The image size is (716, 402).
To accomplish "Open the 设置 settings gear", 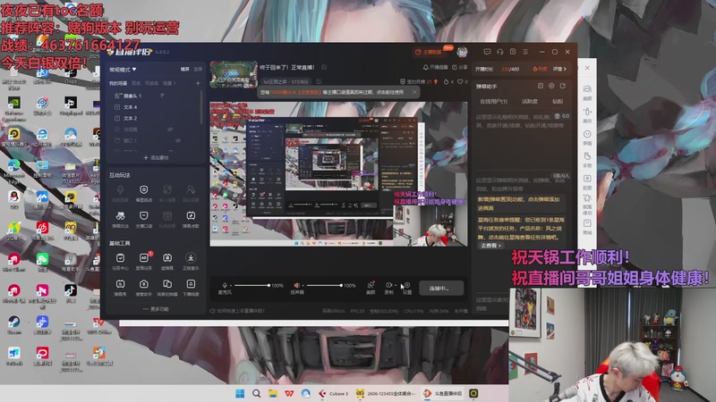I will 407,287.
